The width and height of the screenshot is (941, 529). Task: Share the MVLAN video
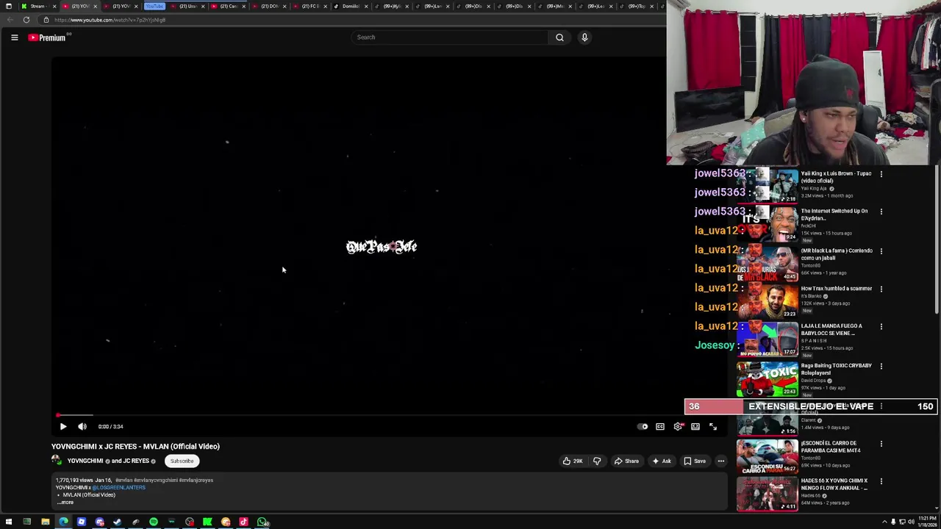click(x=626, y=461)
